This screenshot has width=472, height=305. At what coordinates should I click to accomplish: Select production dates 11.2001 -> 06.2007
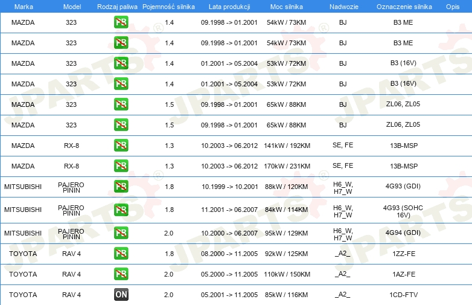tap(229, 210)
